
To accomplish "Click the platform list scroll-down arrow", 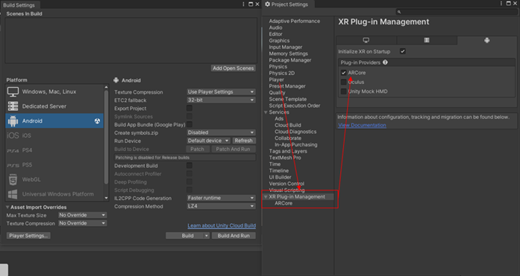I will [x=106, y=198].
